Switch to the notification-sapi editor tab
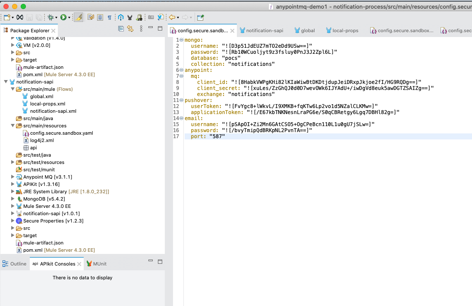This screenshot has height=306, width=472. click(x=264, y=31)
